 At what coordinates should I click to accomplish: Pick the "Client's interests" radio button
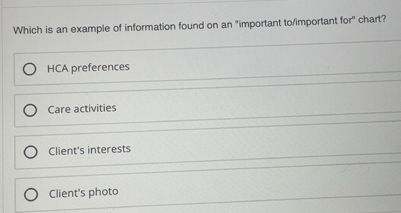click(30, 152)
